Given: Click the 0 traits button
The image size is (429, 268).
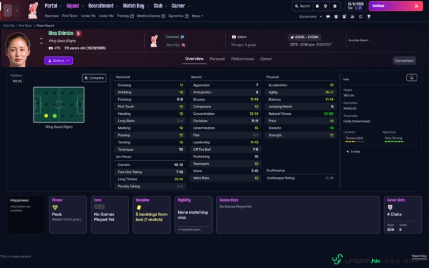Looking at the screenshot, I should pyautogui.click(x=353, y=152).
